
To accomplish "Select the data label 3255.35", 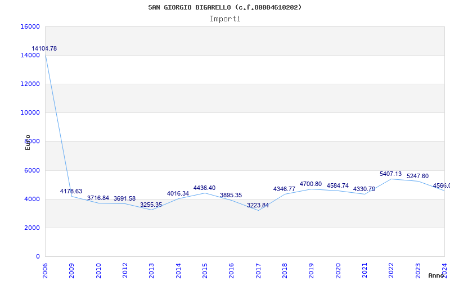I will [151, 205].
